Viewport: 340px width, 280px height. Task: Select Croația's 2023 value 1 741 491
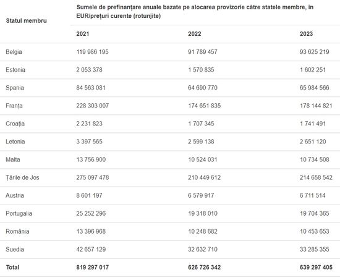click(313, 124)
